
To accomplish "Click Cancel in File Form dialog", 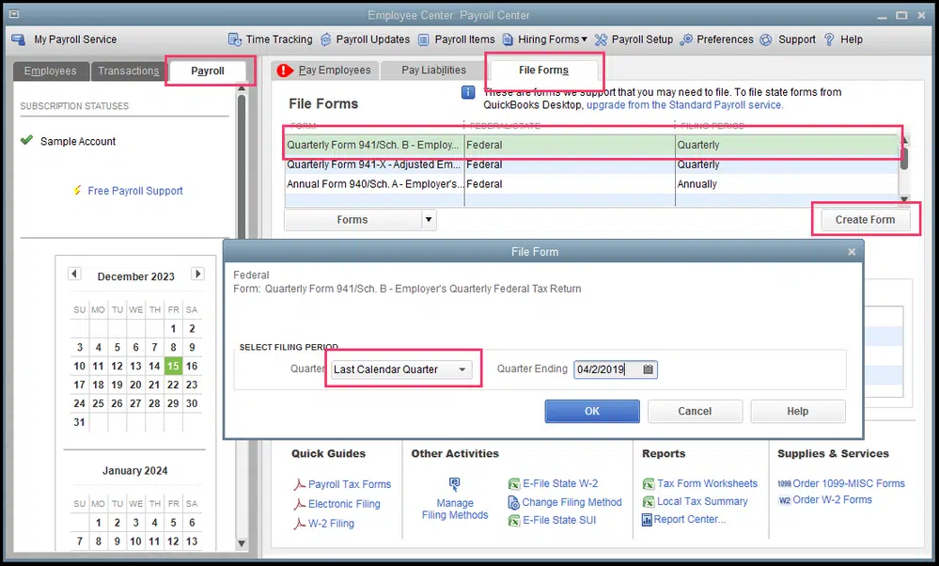I will [695, 412].
